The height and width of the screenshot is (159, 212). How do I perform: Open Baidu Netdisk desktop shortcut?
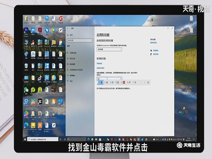pos(33,55)
